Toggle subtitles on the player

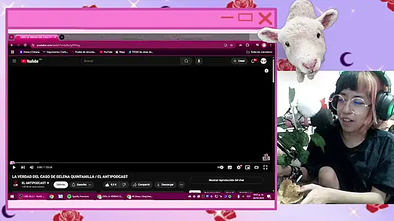tap(230, 167)
